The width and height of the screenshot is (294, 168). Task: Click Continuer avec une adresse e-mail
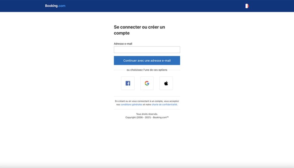pyautogui.click(x=147, y=60)
